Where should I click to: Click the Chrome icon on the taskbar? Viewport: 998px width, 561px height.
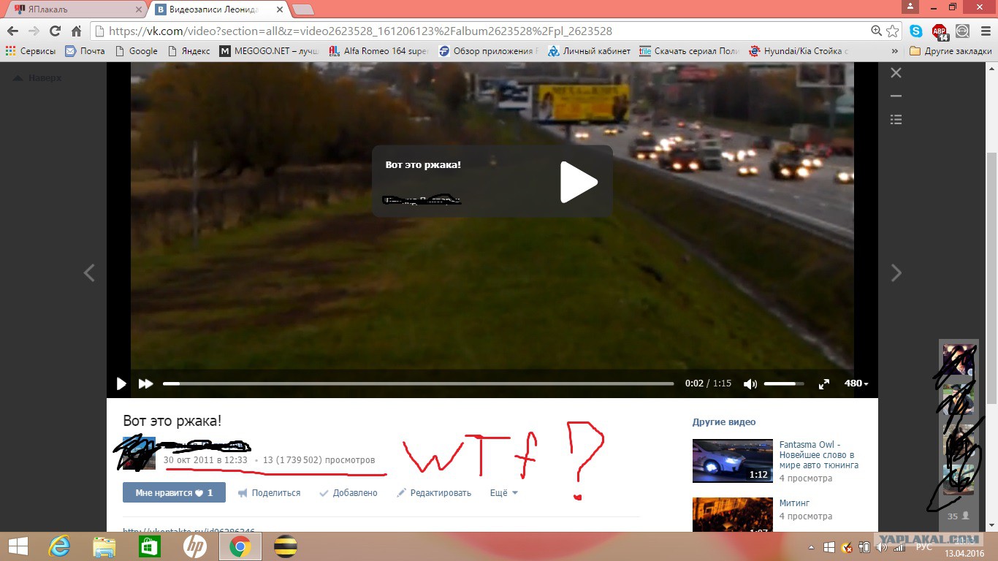click(240, 546)
